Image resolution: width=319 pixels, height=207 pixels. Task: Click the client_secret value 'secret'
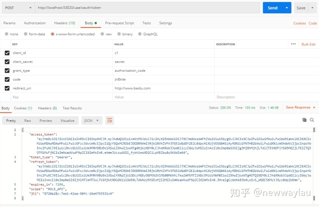point(120,62)
